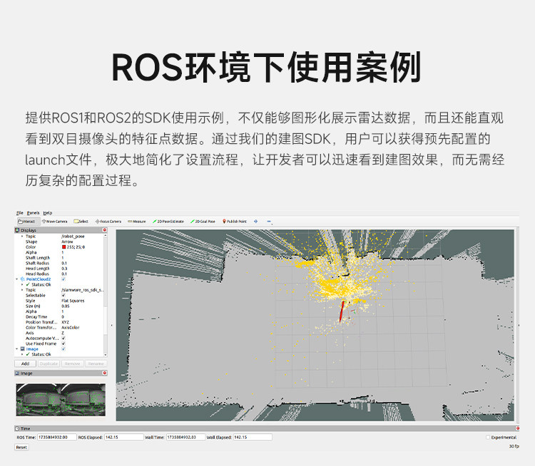Expand the PointCloud2 Topic row
Screen dimensions: 535x466
[x=23, y=290]
